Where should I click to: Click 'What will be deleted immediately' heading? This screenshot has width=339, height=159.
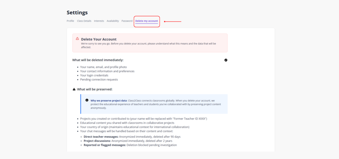point(98,60)
